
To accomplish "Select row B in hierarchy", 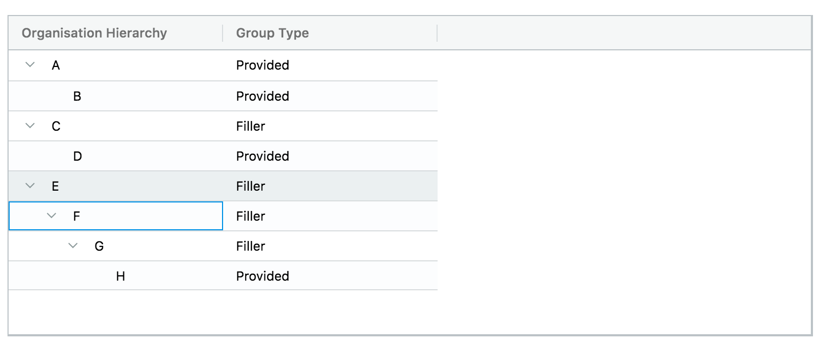I will point(77,96).
